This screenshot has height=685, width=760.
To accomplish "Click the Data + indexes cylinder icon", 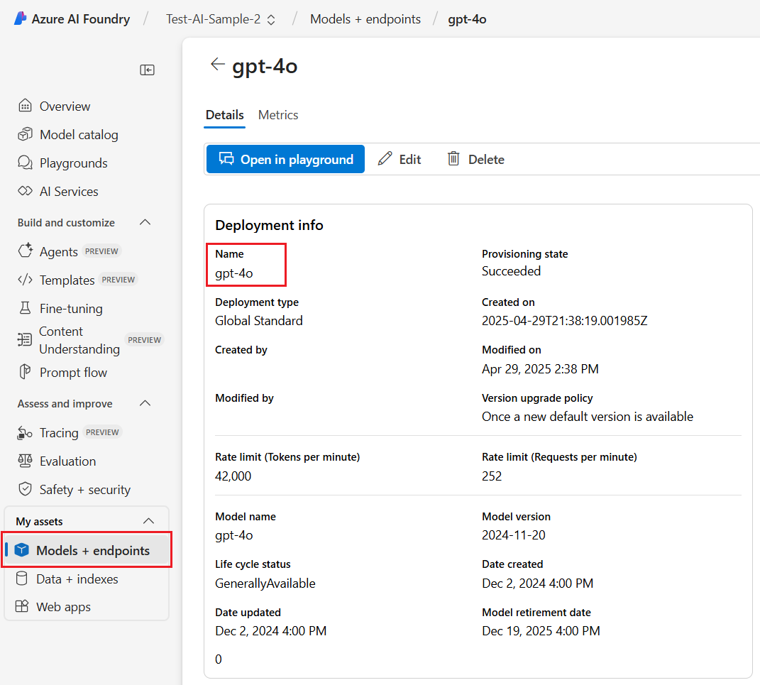I will click(22, 579).
